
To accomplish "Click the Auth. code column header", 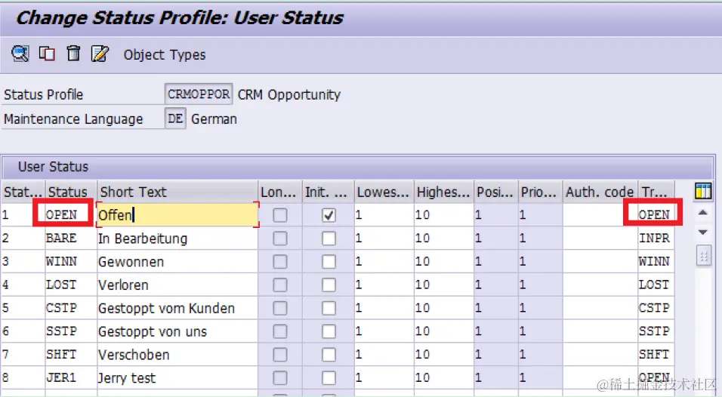I will pos(600,192).
